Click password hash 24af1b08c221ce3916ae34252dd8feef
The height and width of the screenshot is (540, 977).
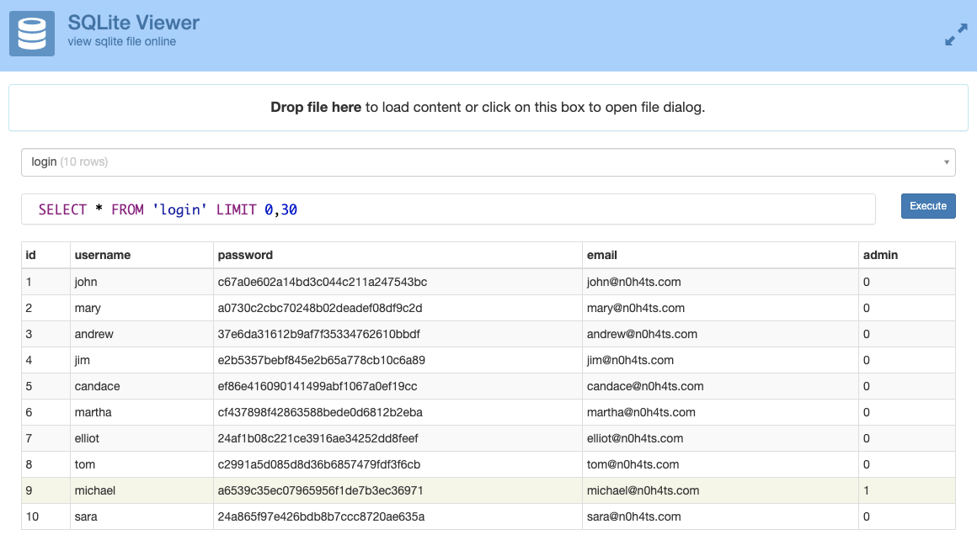tap(318, 438)
